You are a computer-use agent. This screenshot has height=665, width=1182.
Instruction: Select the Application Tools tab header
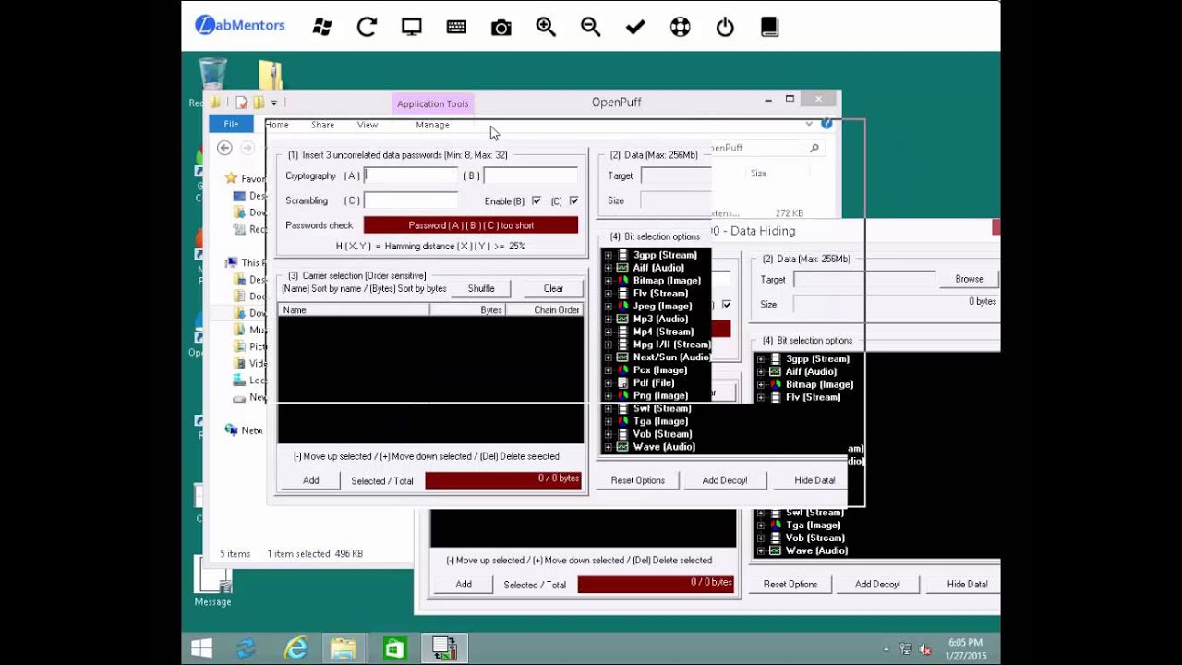(433, 103)
